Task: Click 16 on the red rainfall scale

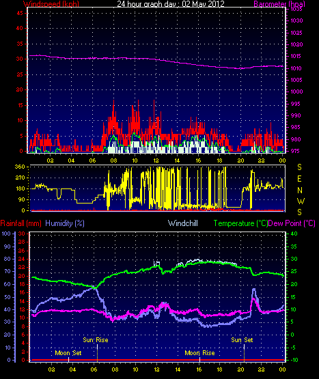Action: [x=22, y=292]
